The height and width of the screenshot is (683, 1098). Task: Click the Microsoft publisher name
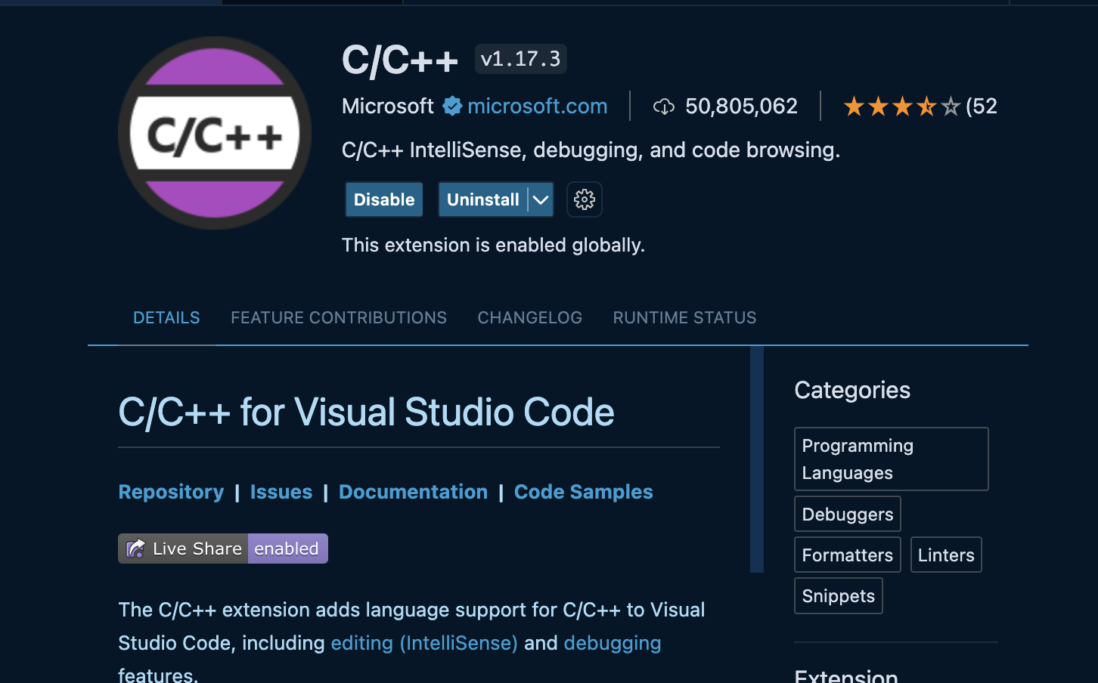click(388, 106)
